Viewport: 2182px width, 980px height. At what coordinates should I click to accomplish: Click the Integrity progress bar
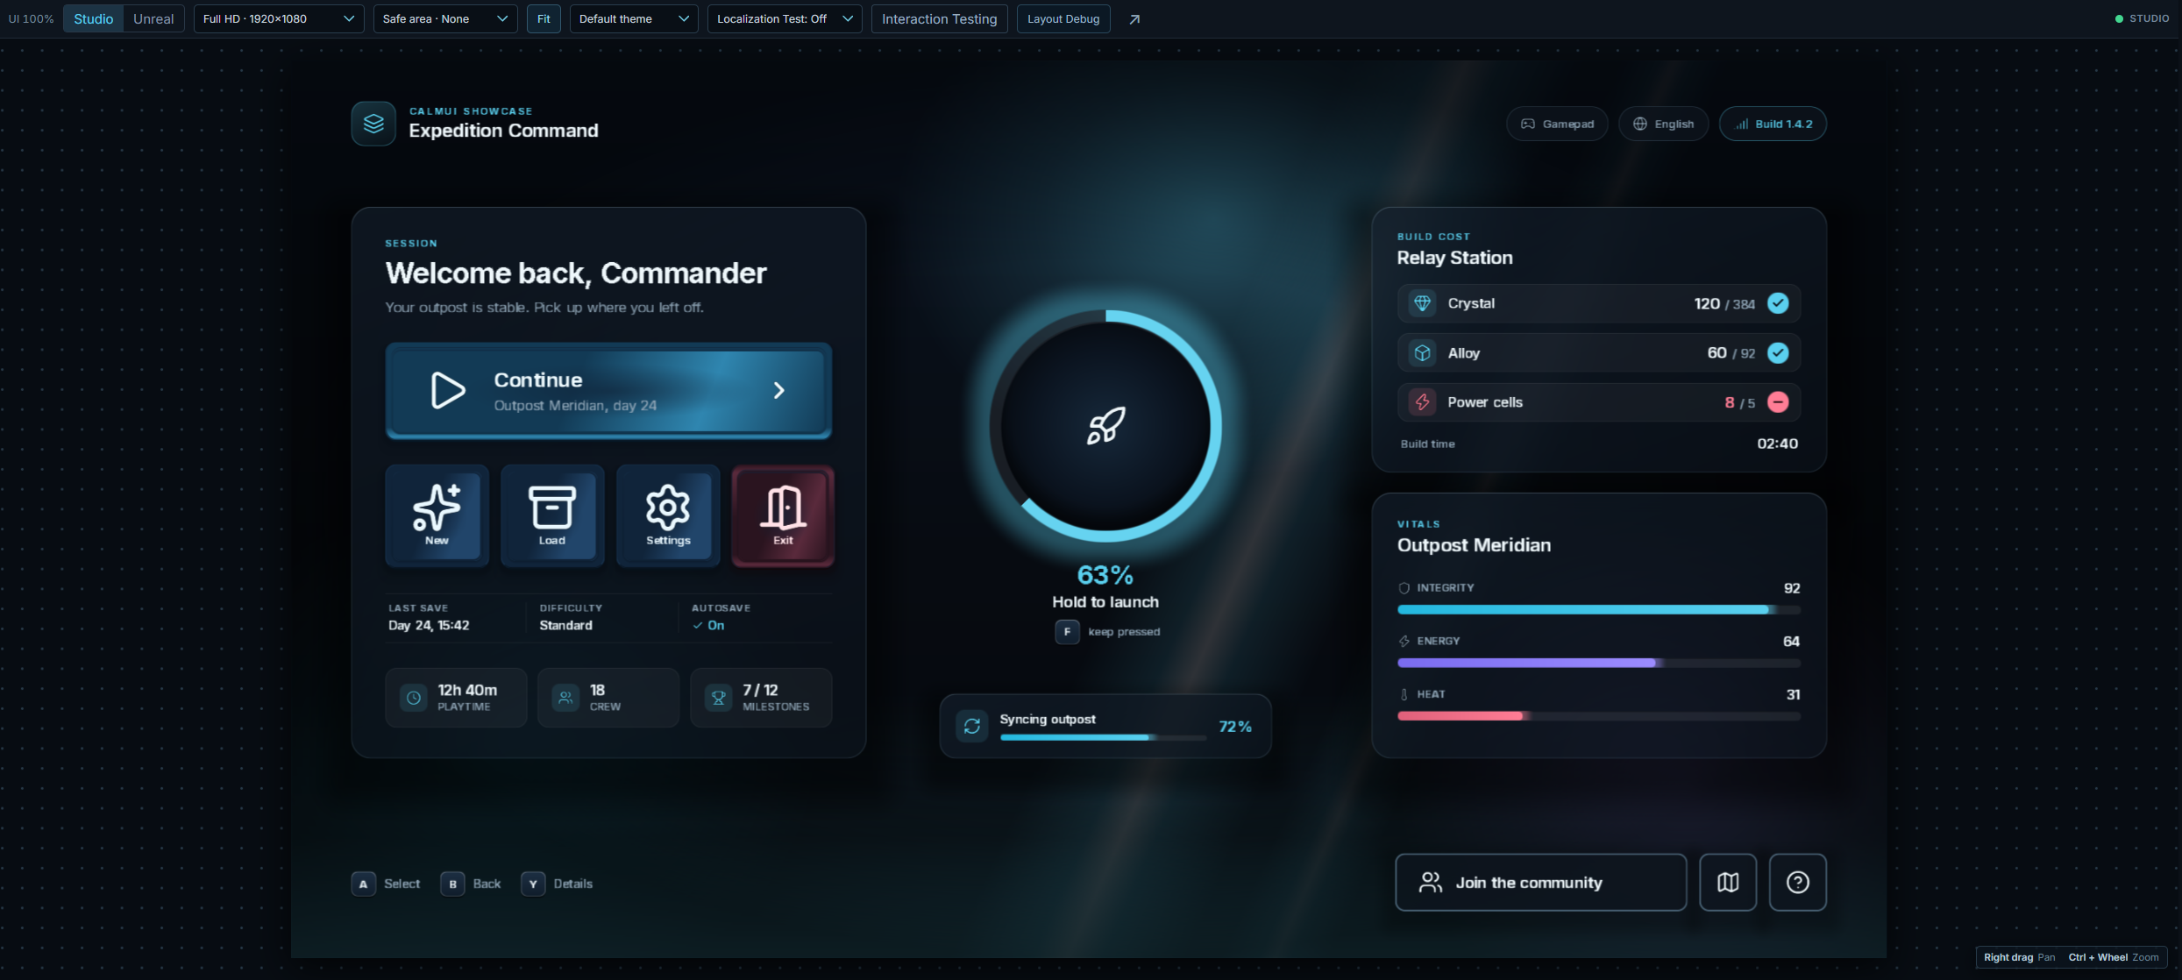1598,609
